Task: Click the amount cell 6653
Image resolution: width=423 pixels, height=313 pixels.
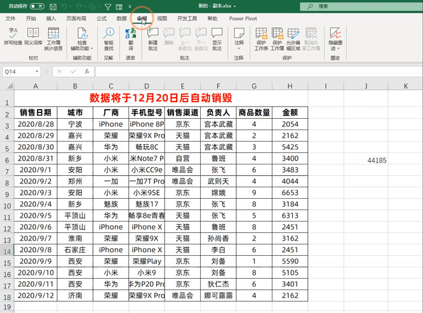Action: click(x=290, y=193)
